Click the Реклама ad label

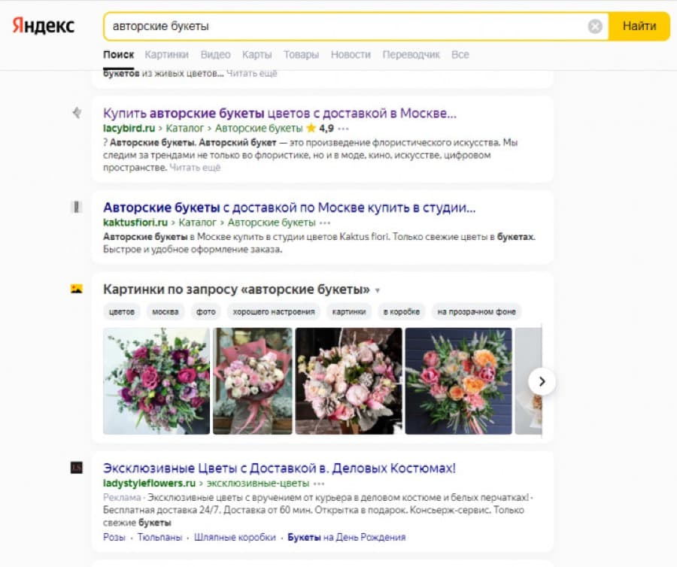tap(122, 498)
